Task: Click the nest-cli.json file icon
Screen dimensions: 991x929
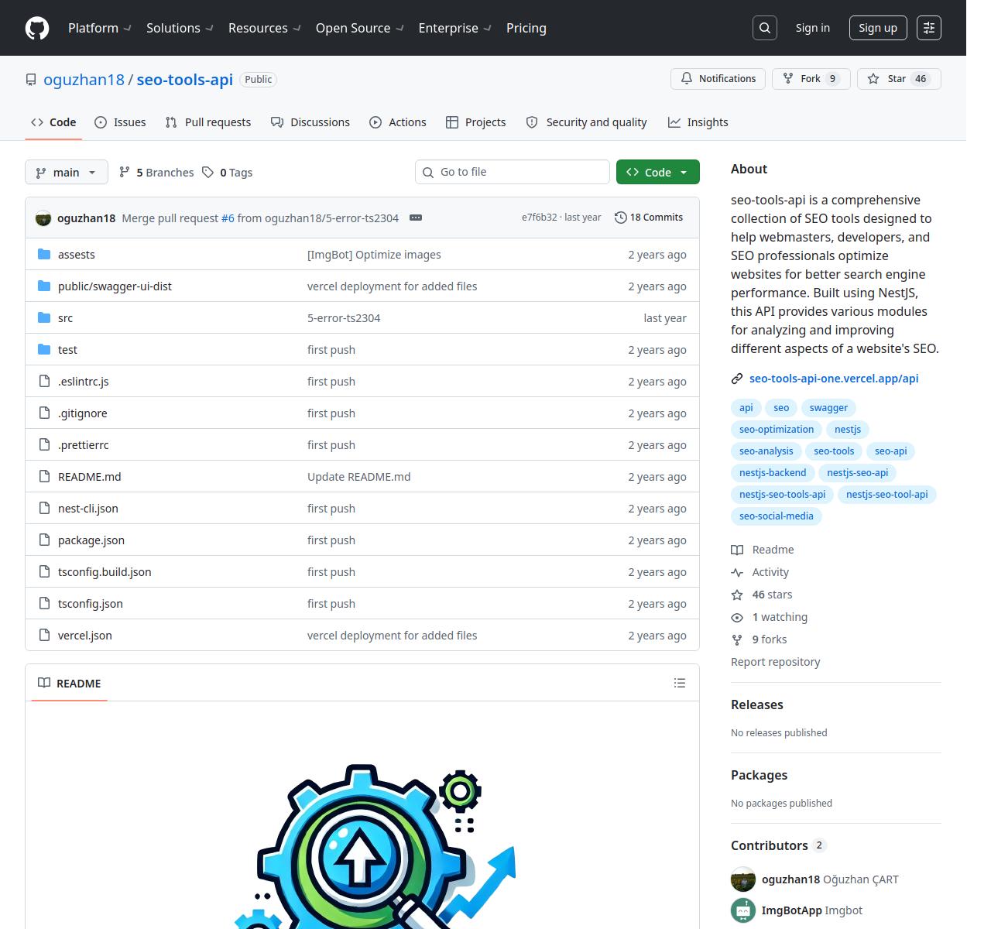Action: click(44, 508)
